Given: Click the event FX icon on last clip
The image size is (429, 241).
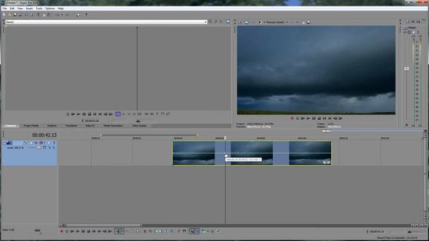Looking at the screenshot, I should (328, 162).
